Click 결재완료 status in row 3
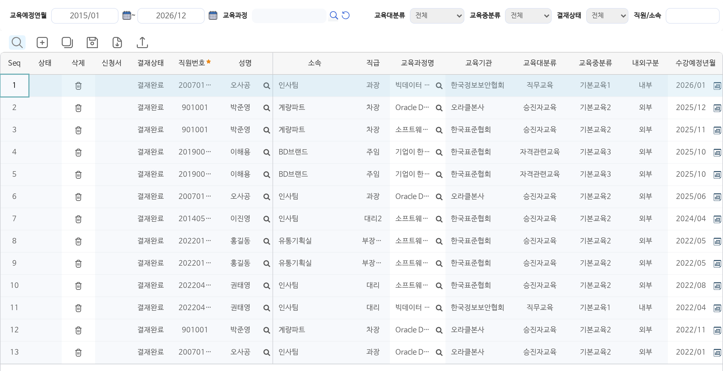Image resolution: width=723 pixels, height=371 pixels. coord(150,130)
